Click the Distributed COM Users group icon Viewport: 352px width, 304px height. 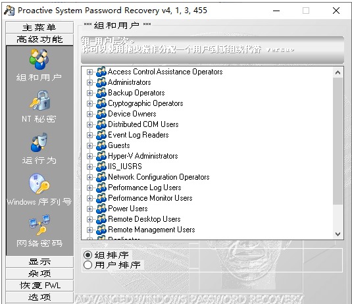click(x=101, y=124)
